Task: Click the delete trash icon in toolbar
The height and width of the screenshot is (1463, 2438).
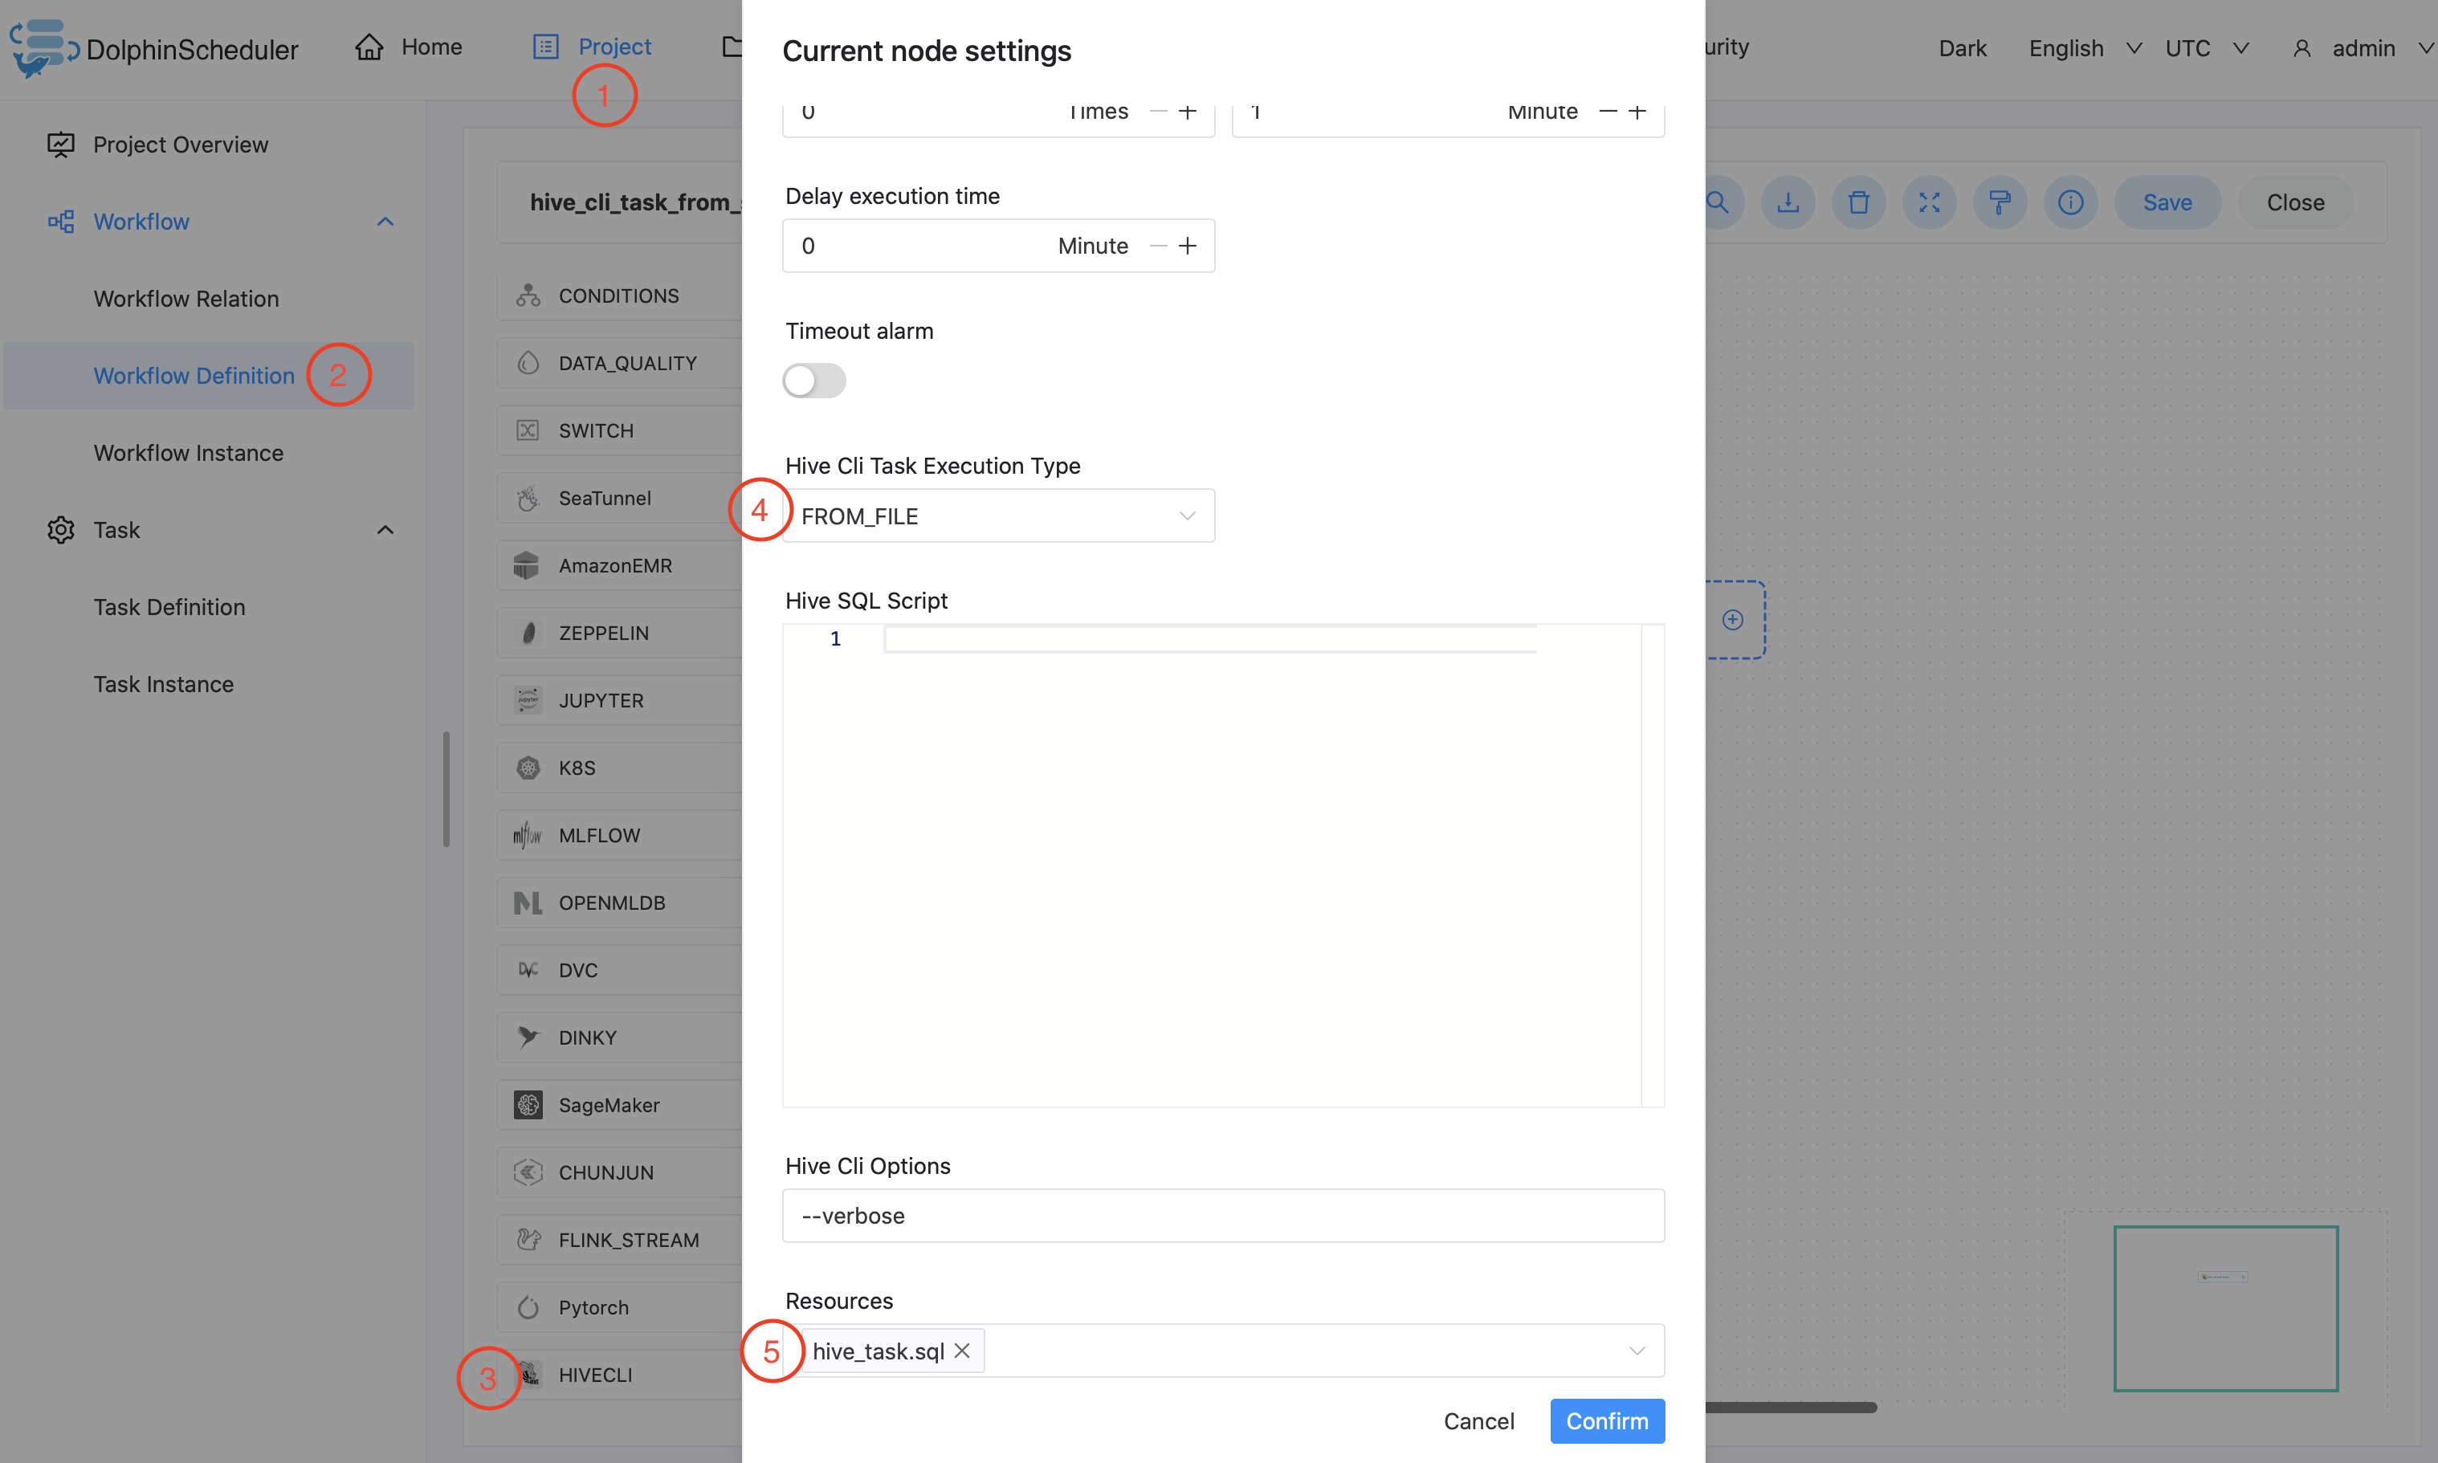Action: tap(1858, 203)
